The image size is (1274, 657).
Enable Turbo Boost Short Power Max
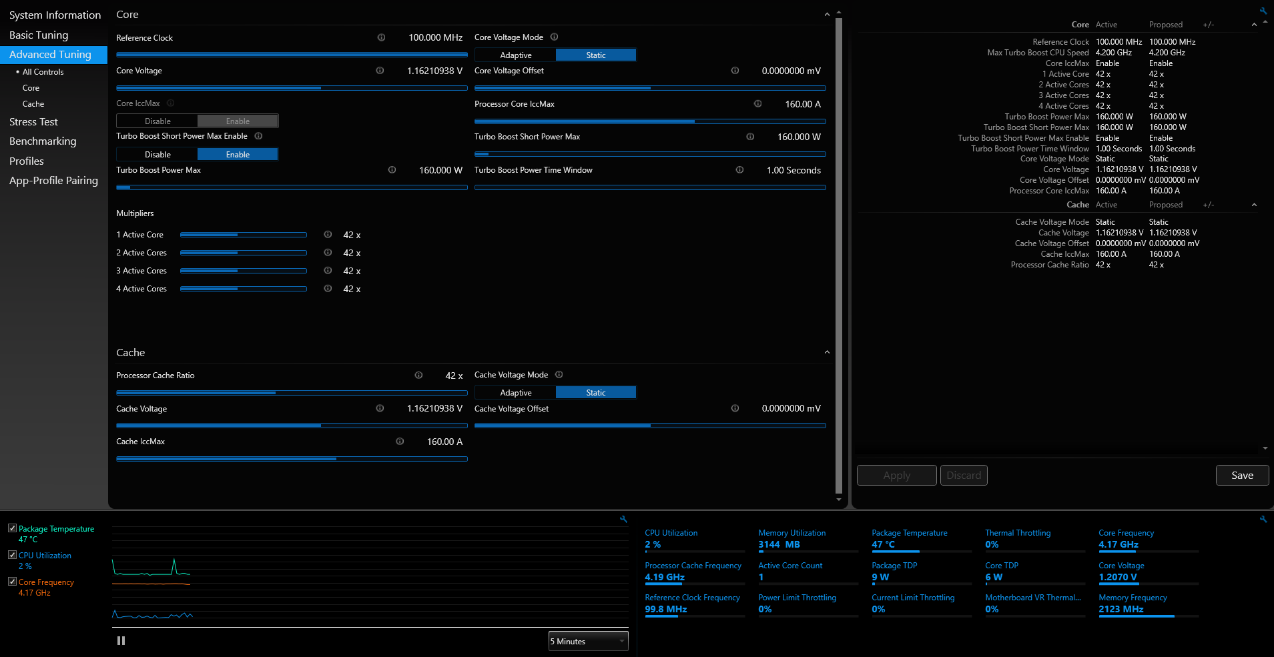(x=238, y=154)
